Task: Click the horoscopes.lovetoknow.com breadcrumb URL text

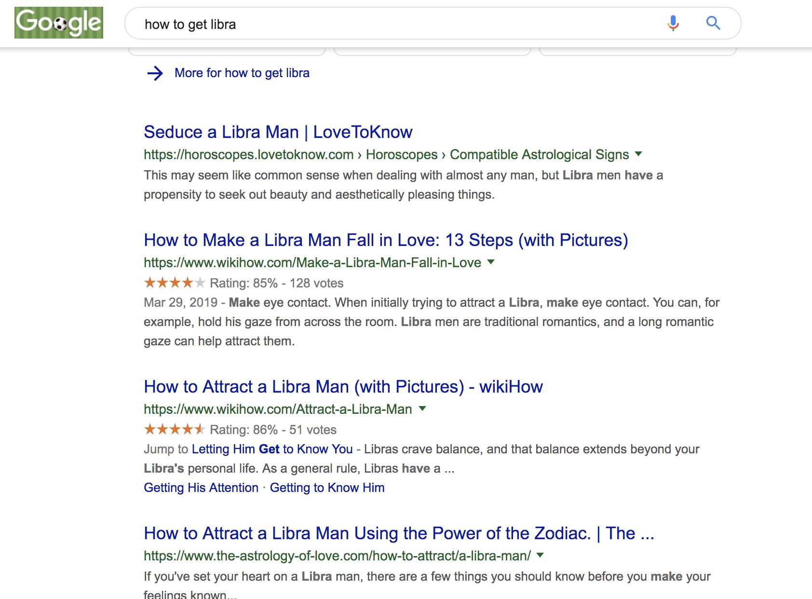Action: coord(386,154)
